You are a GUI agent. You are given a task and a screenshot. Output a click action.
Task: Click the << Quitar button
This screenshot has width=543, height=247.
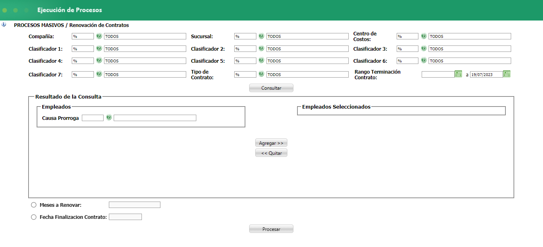(x=271, y=153)
